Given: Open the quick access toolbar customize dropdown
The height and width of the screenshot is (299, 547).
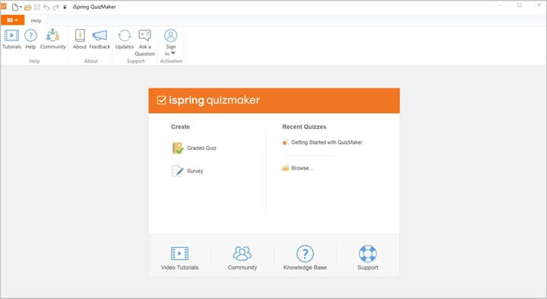Looking at the screenshot, I should (65, 7).
